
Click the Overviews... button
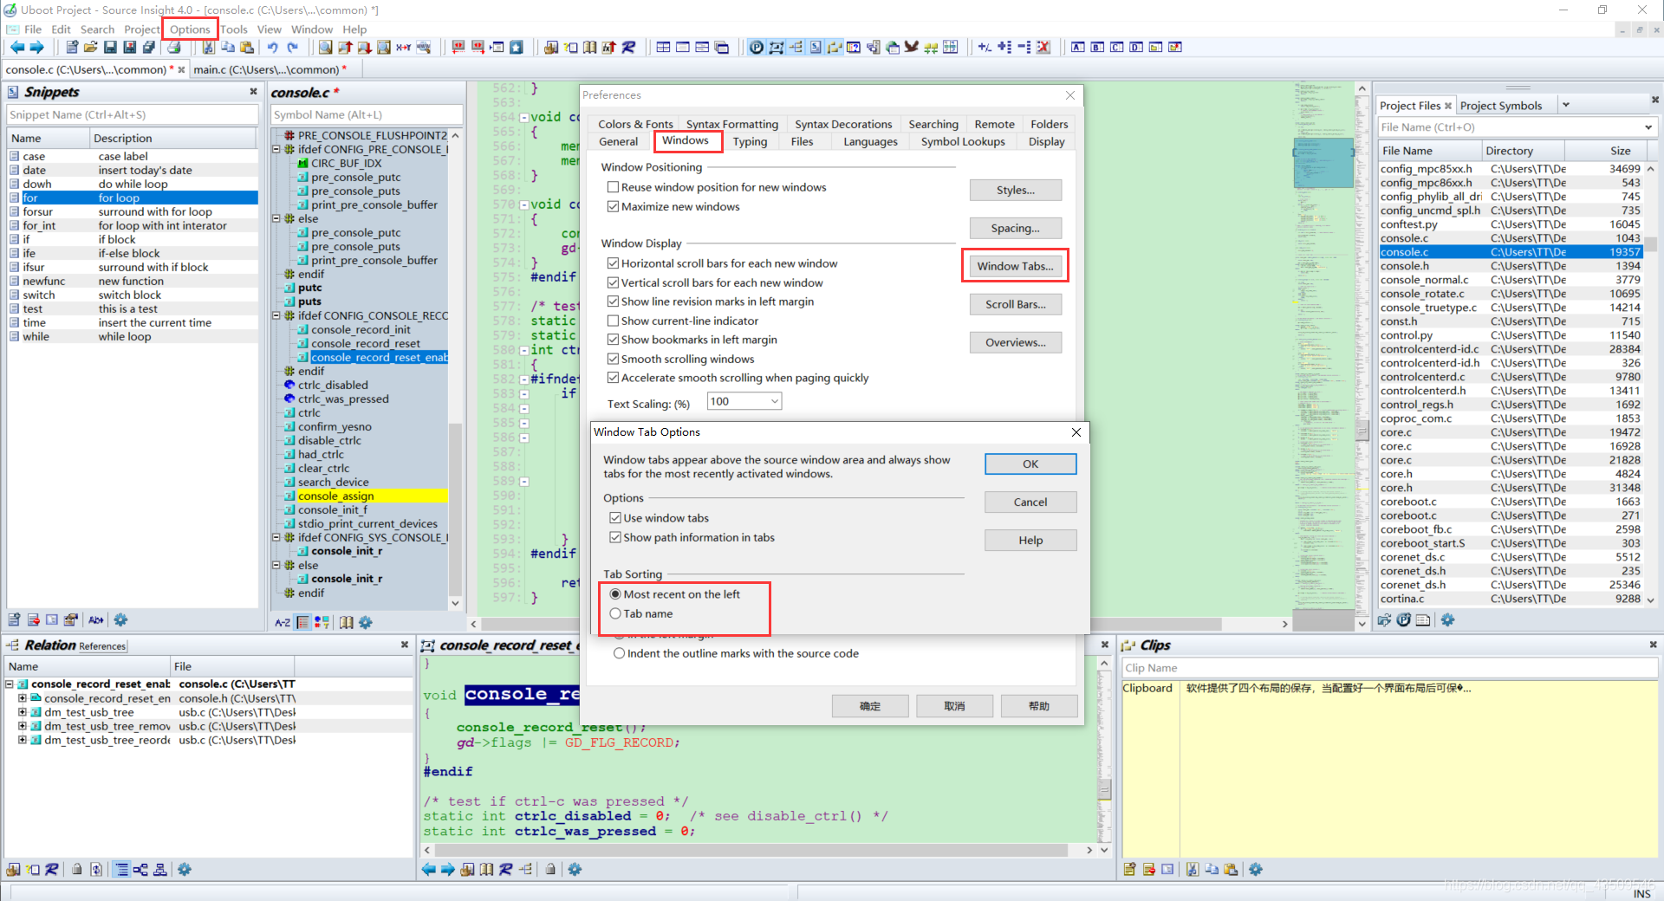point(1016,343)
